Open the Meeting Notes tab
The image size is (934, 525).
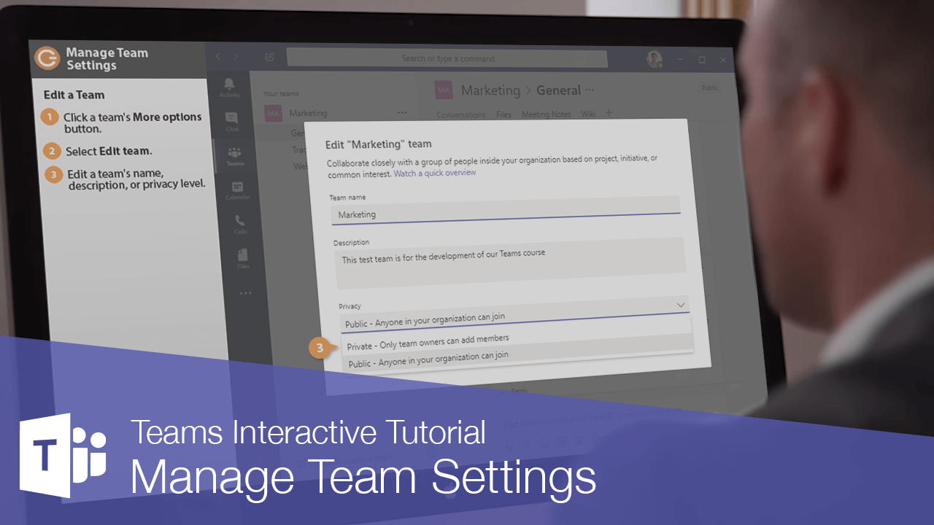click(546, 114)
